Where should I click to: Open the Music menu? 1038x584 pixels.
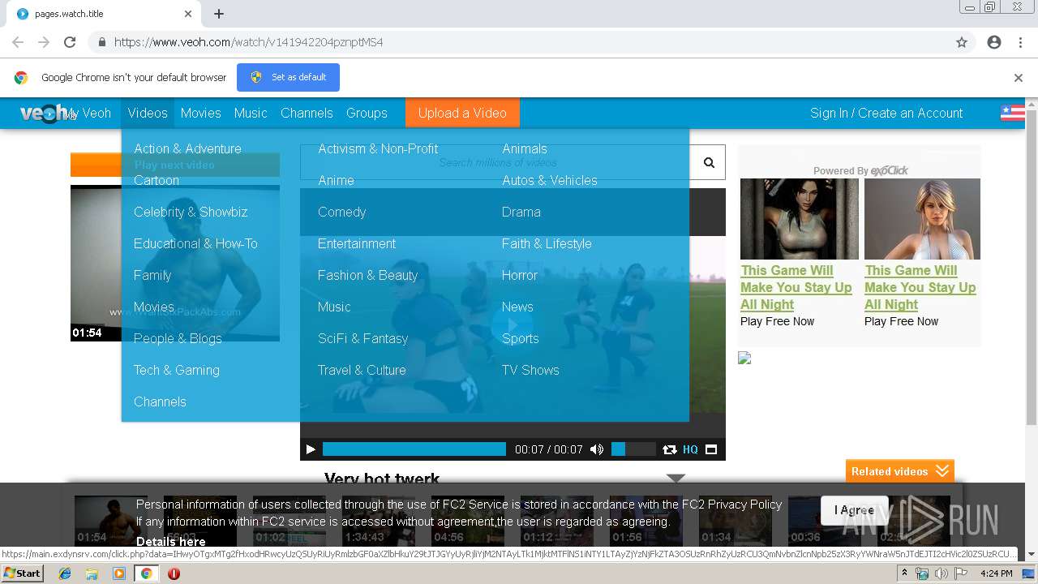point(251,113)
